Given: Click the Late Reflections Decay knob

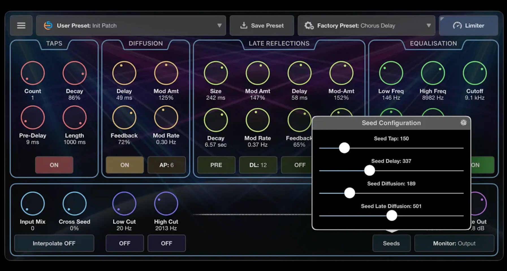Looking at the screenshot, I should [x=216, y=120].
